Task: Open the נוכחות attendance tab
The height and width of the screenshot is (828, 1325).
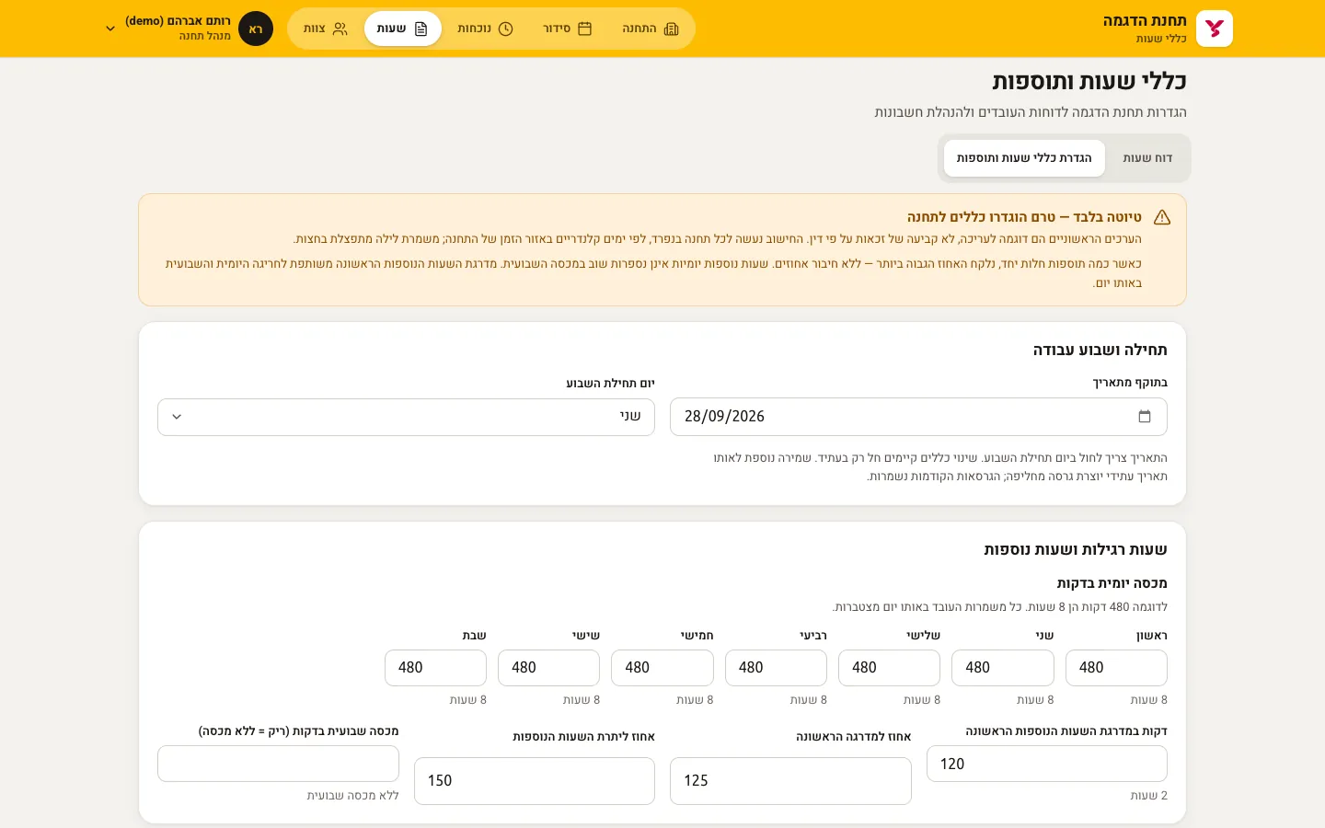Action: (485, 29)
